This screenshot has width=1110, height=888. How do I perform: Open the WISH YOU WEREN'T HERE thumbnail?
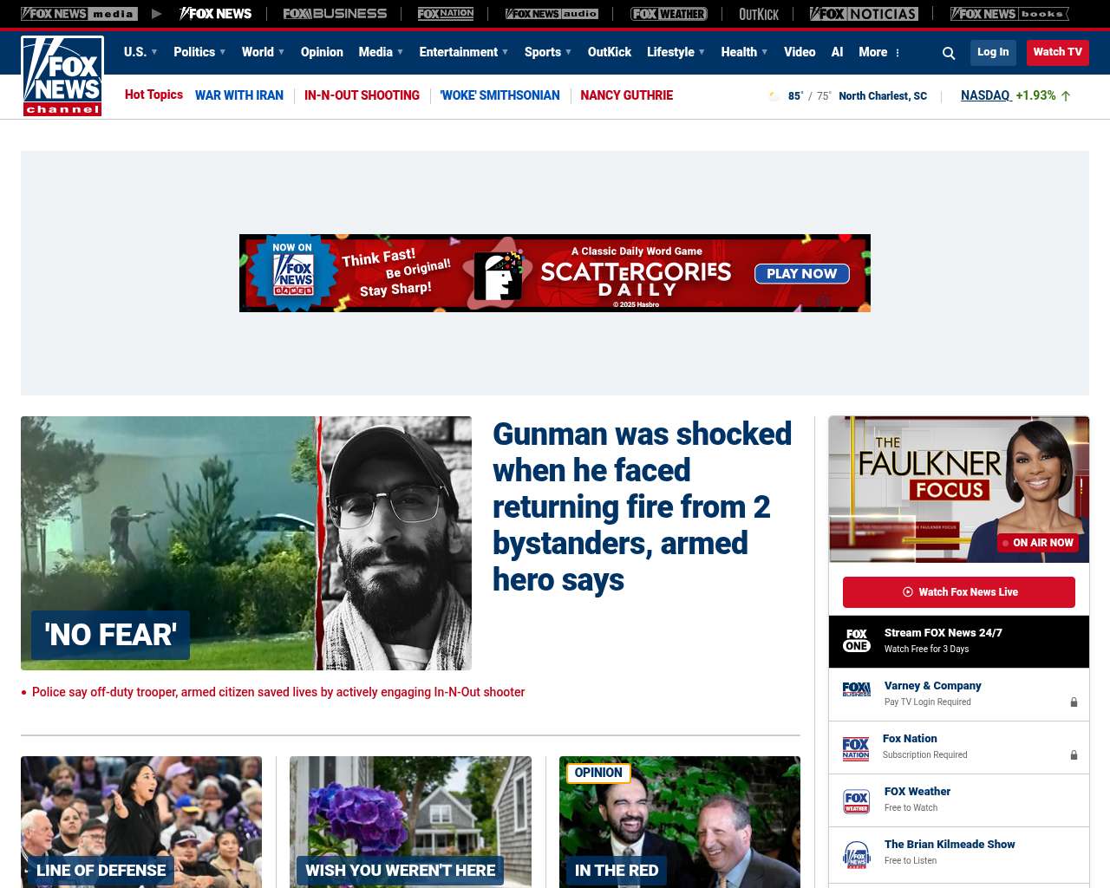(x=410, y=822)
